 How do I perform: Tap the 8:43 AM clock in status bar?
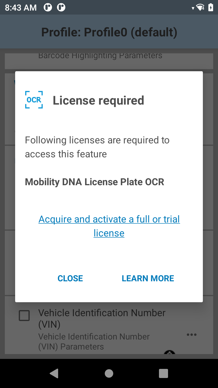click(21, 8)
